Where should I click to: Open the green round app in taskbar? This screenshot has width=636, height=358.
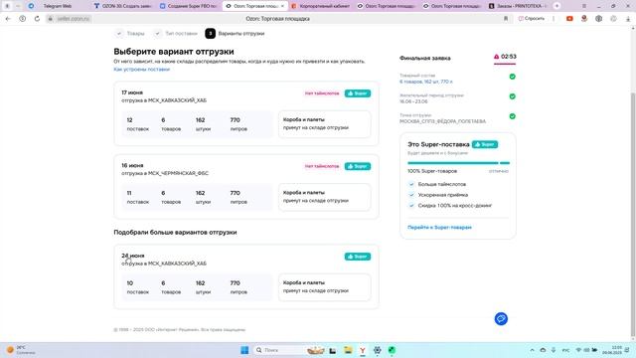pyautogui.click(x=392, y=350)
